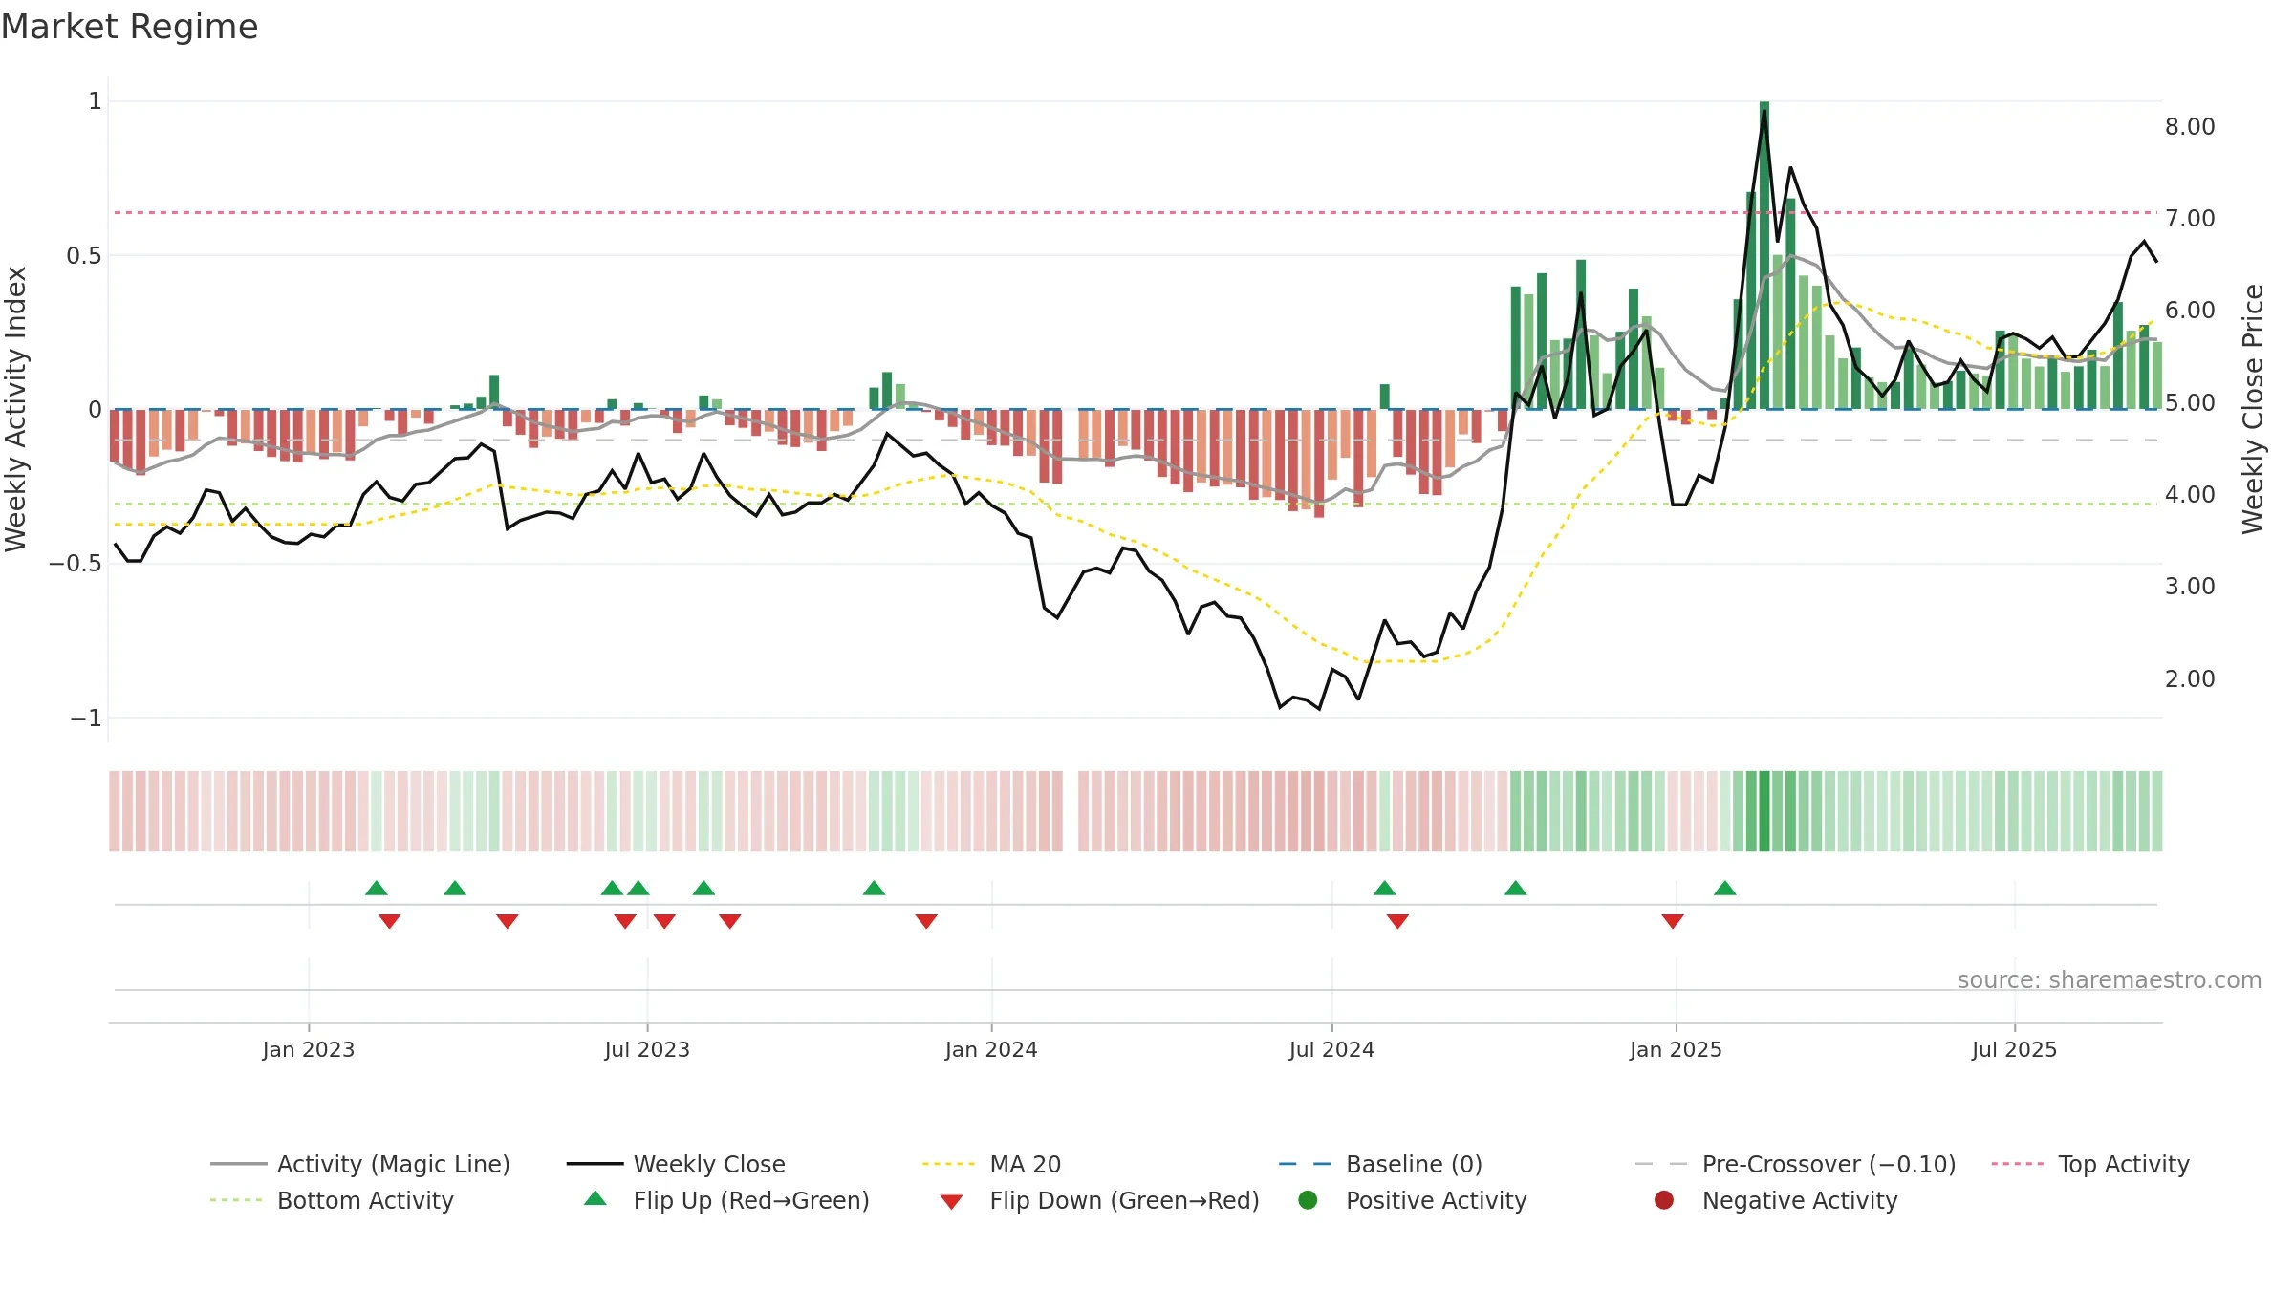The image size is (2294, 1290).
Task: Toggle the Flip Down (Green→Red) legend entry
Action: pyautogui.click(x=1099, y=1200)
